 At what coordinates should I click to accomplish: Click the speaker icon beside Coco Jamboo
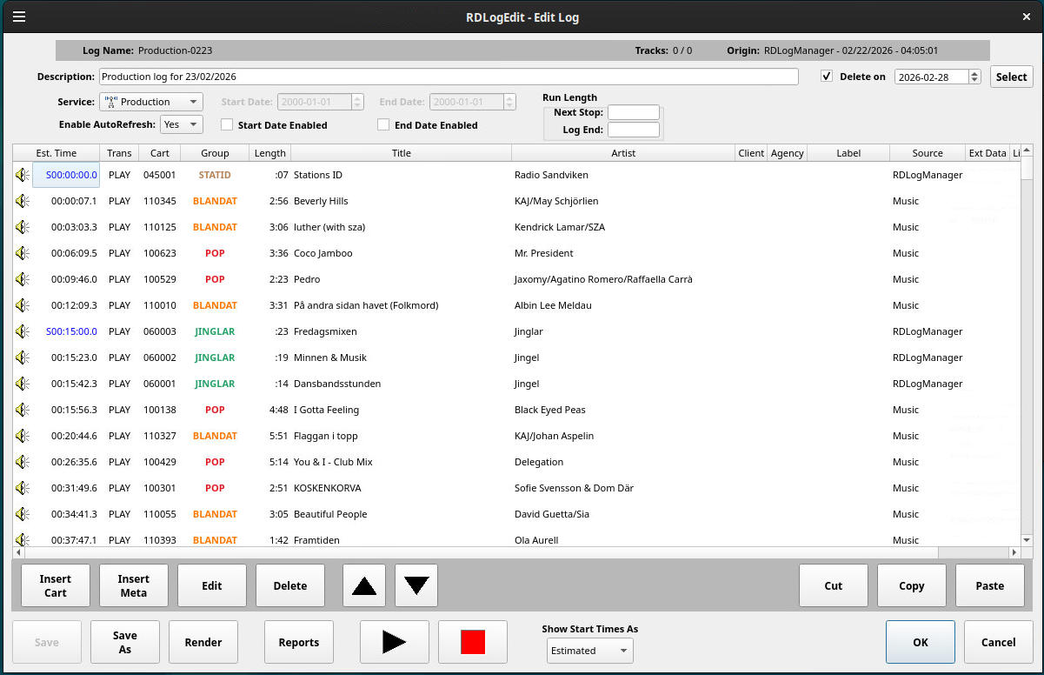click(23, 253)
